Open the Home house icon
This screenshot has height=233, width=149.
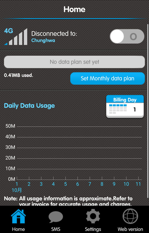tap(18, 216)
